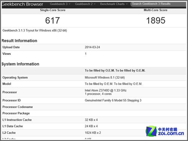Open the Geekbench 3 dropdown menu

60,4
